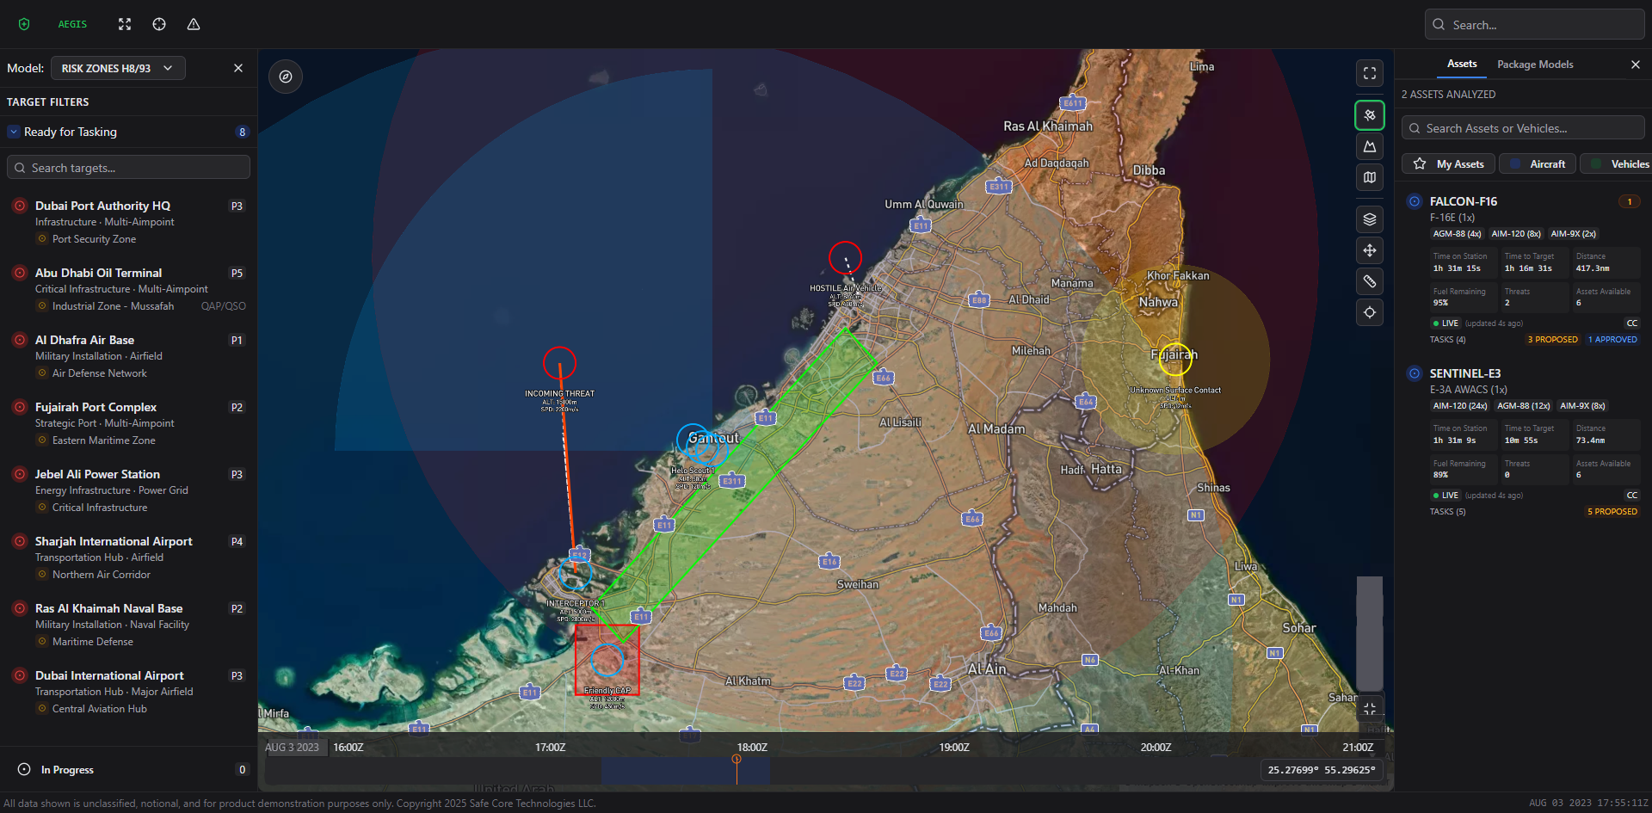Open the compass control on the map

[285, 77]
